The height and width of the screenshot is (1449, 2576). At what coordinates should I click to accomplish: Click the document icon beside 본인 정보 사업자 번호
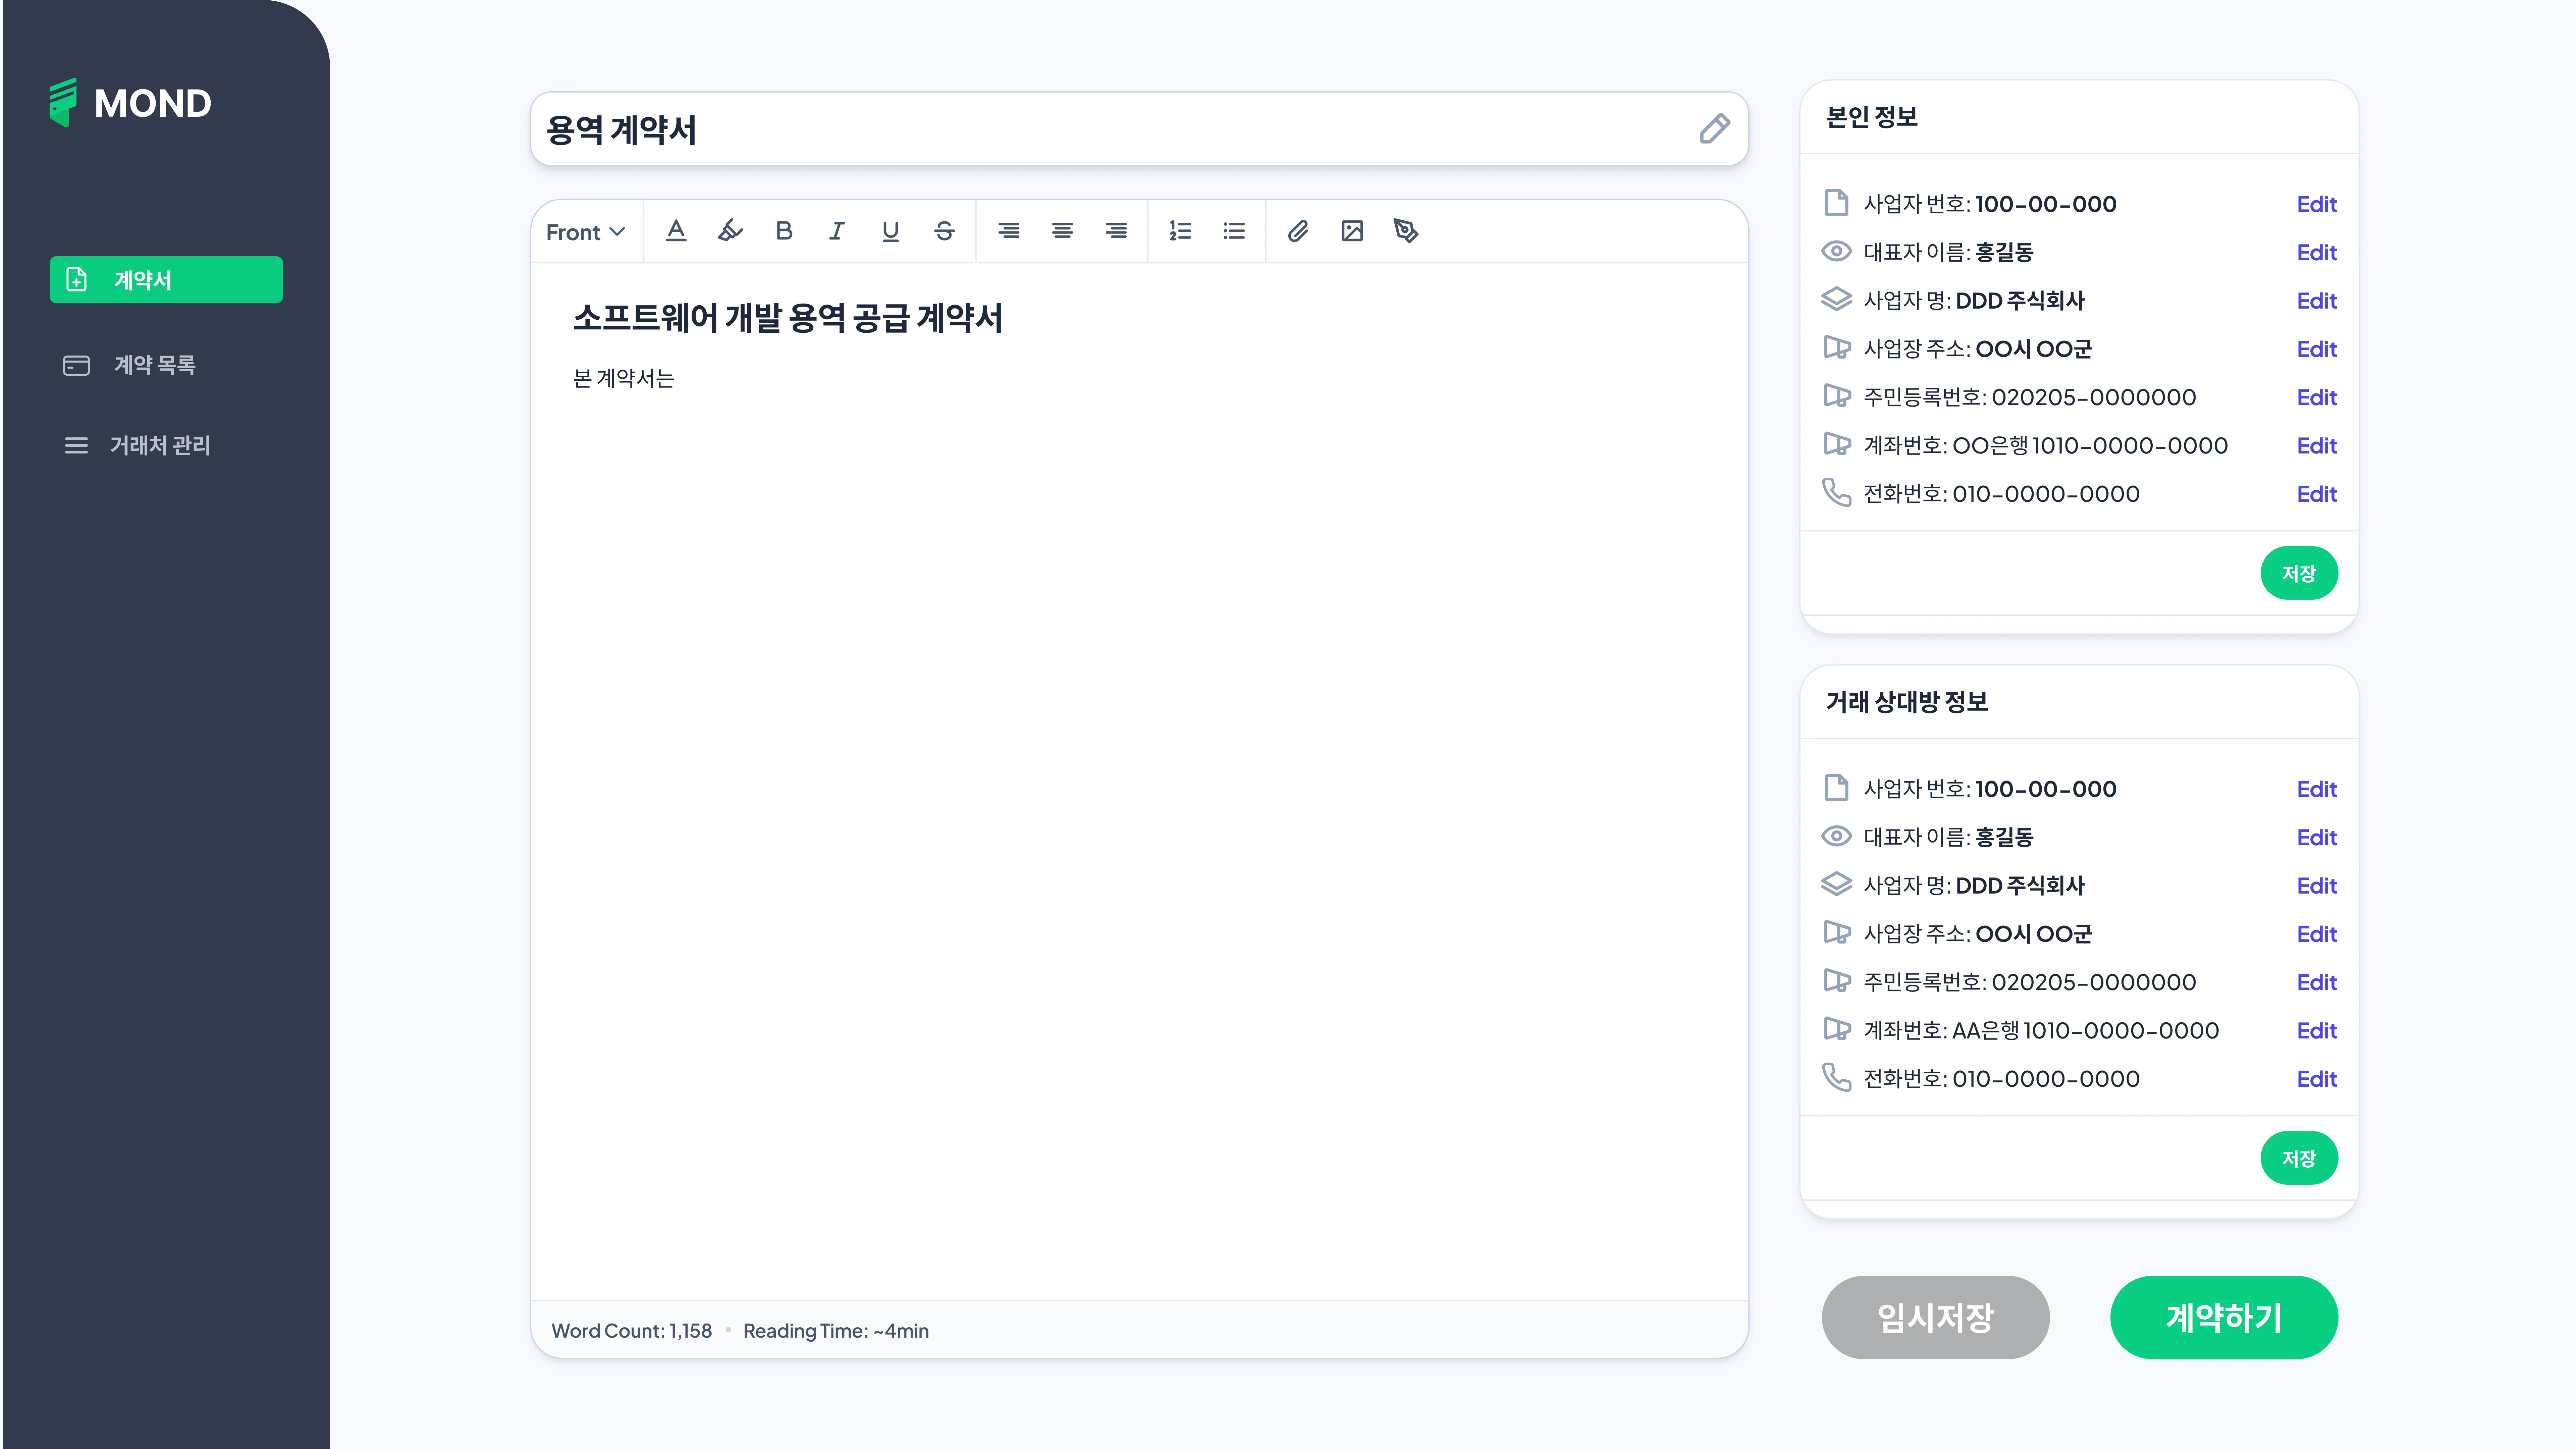click(x=1836, y=203)
